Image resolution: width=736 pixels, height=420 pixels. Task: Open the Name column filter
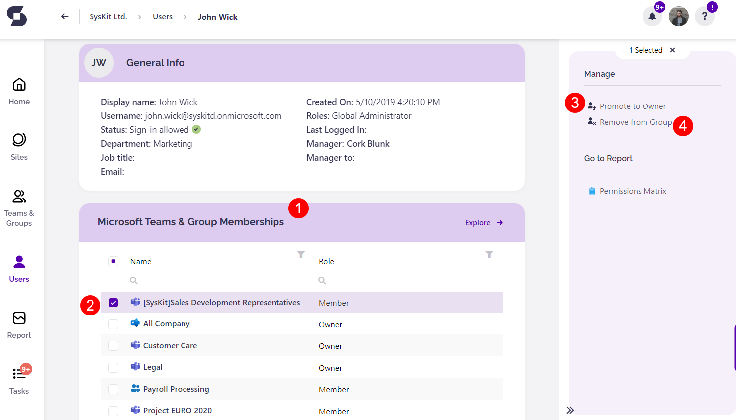tap(301, 254)
